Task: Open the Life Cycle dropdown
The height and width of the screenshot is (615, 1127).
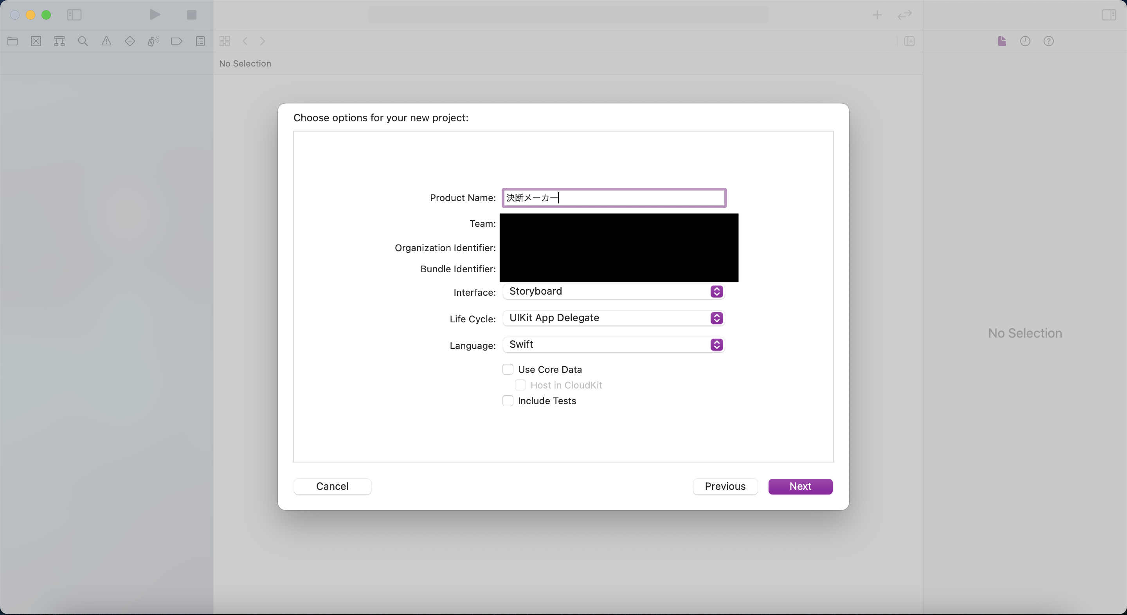Action: [613, 318]
